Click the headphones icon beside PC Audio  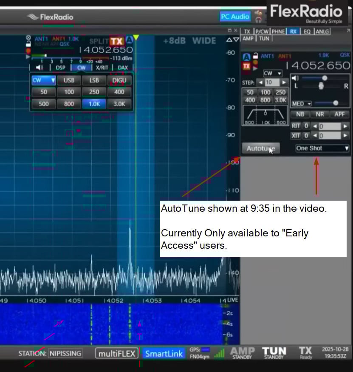pyautogui.click(x=258, y=20)
